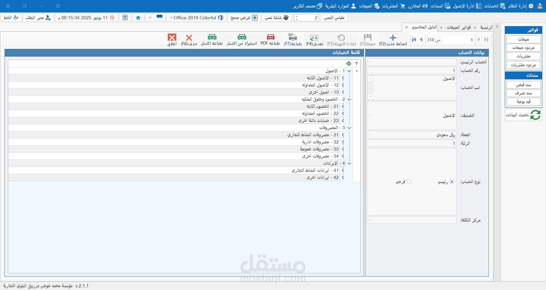546x290 pixels.
Task: Click the Add New (اضافة جديد) plus icon
Action: click(x=393, y=38)
